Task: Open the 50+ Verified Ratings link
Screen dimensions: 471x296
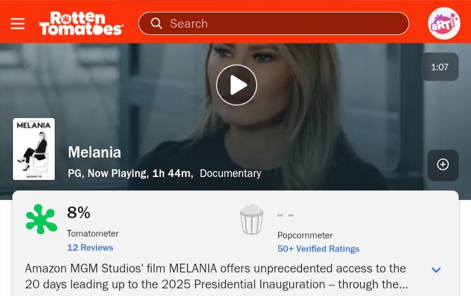Action: tap(319, 249)
